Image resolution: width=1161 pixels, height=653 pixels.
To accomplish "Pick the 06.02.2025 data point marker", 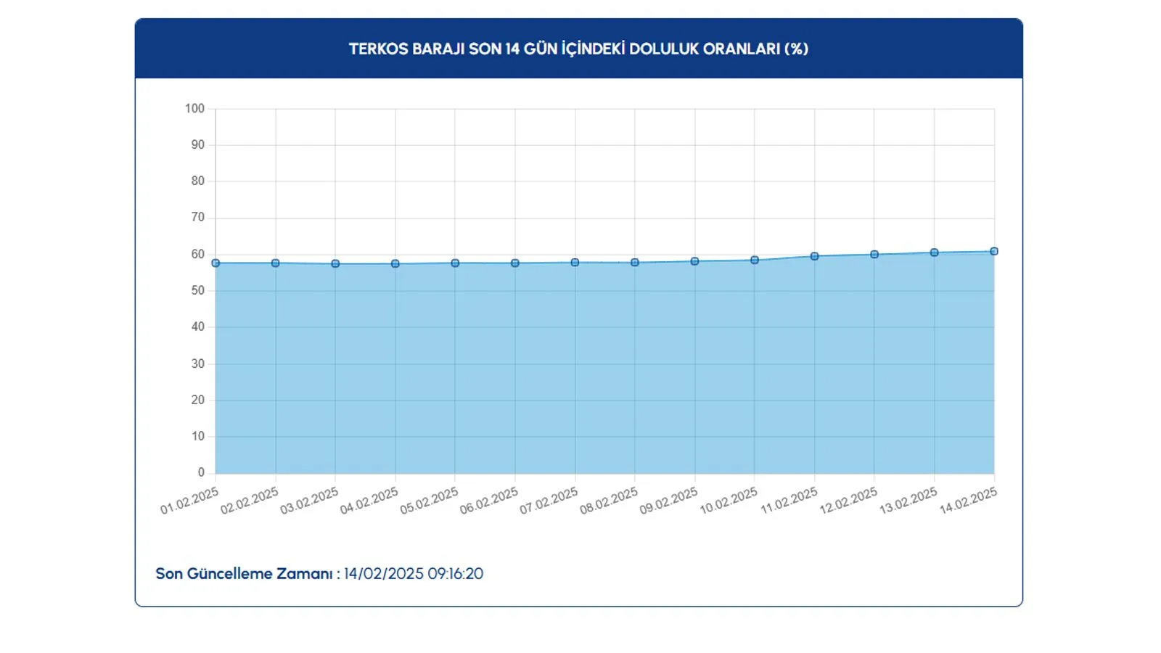I will [515, 263].
